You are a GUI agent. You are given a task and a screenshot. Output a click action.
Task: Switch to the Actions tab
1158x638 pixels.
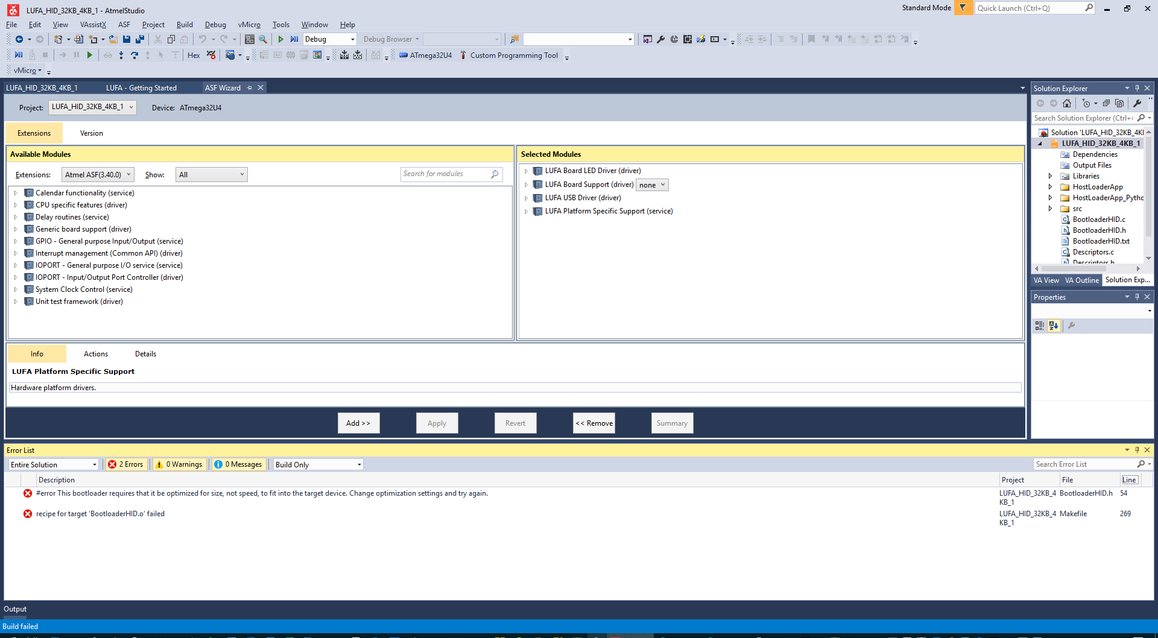(96, 354)
